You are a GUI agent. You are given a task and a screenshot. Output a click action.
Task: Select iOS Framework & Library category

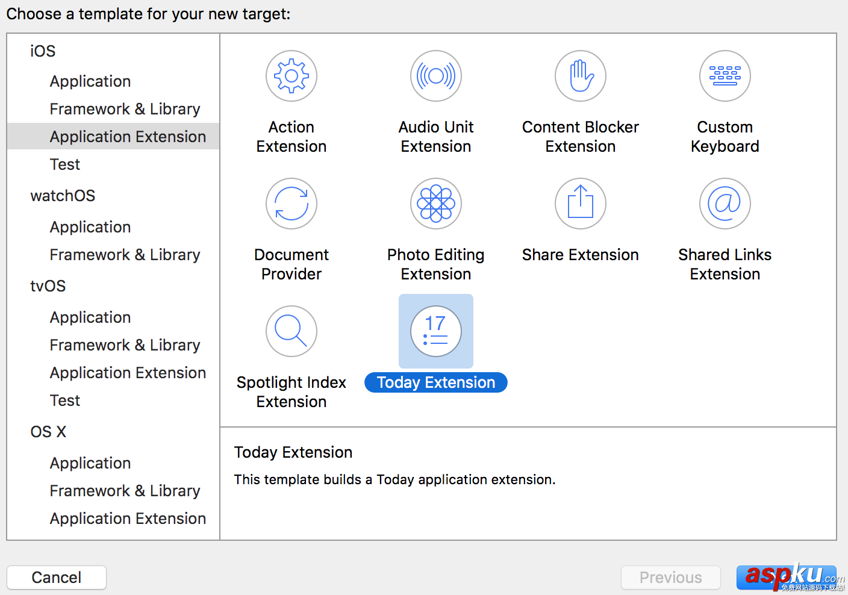coord(125,109)
